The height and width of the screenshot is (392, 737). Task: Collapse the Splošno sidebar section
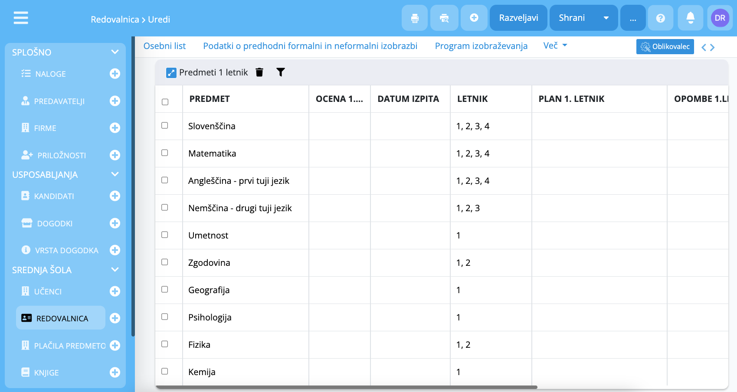(x=115, y=52)
